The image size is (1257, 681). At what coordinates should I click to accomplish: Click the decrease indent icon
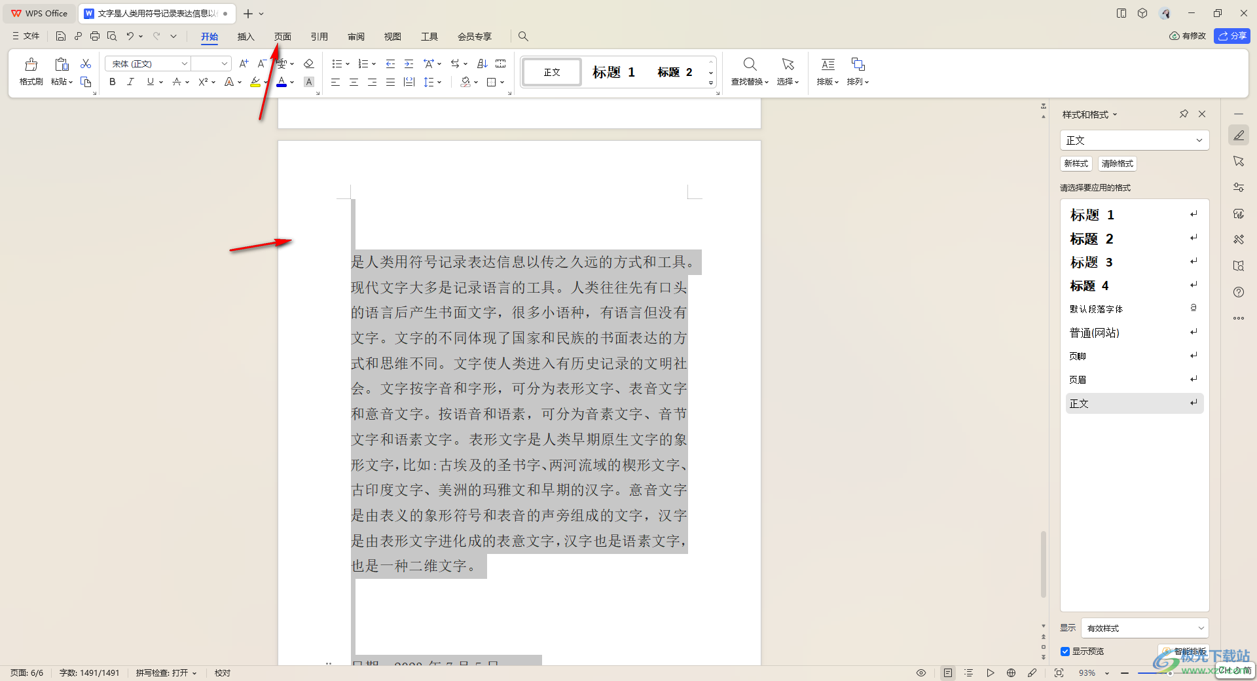click(x=390, y=64)
